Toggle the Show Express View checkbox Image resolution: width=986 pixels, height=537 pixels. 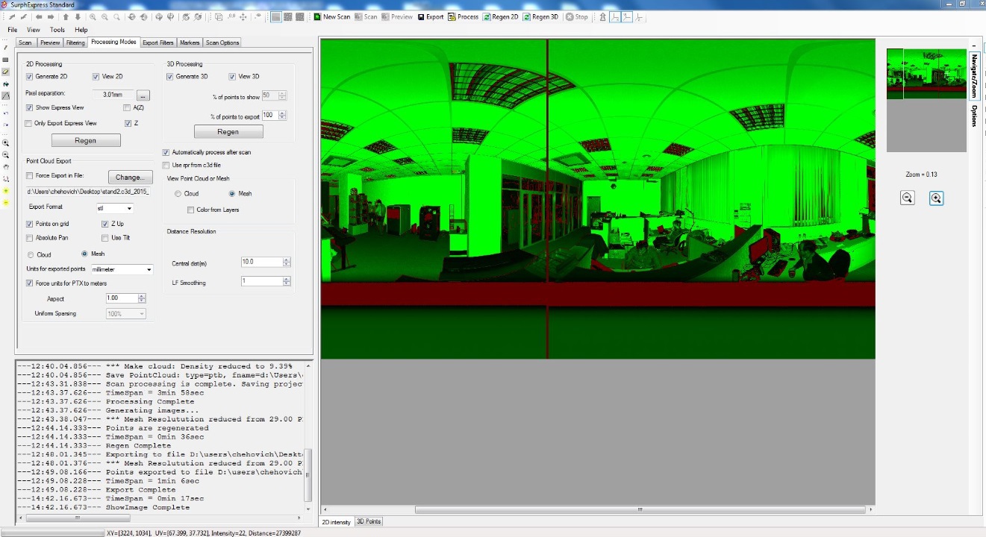[x=29, y=107]
